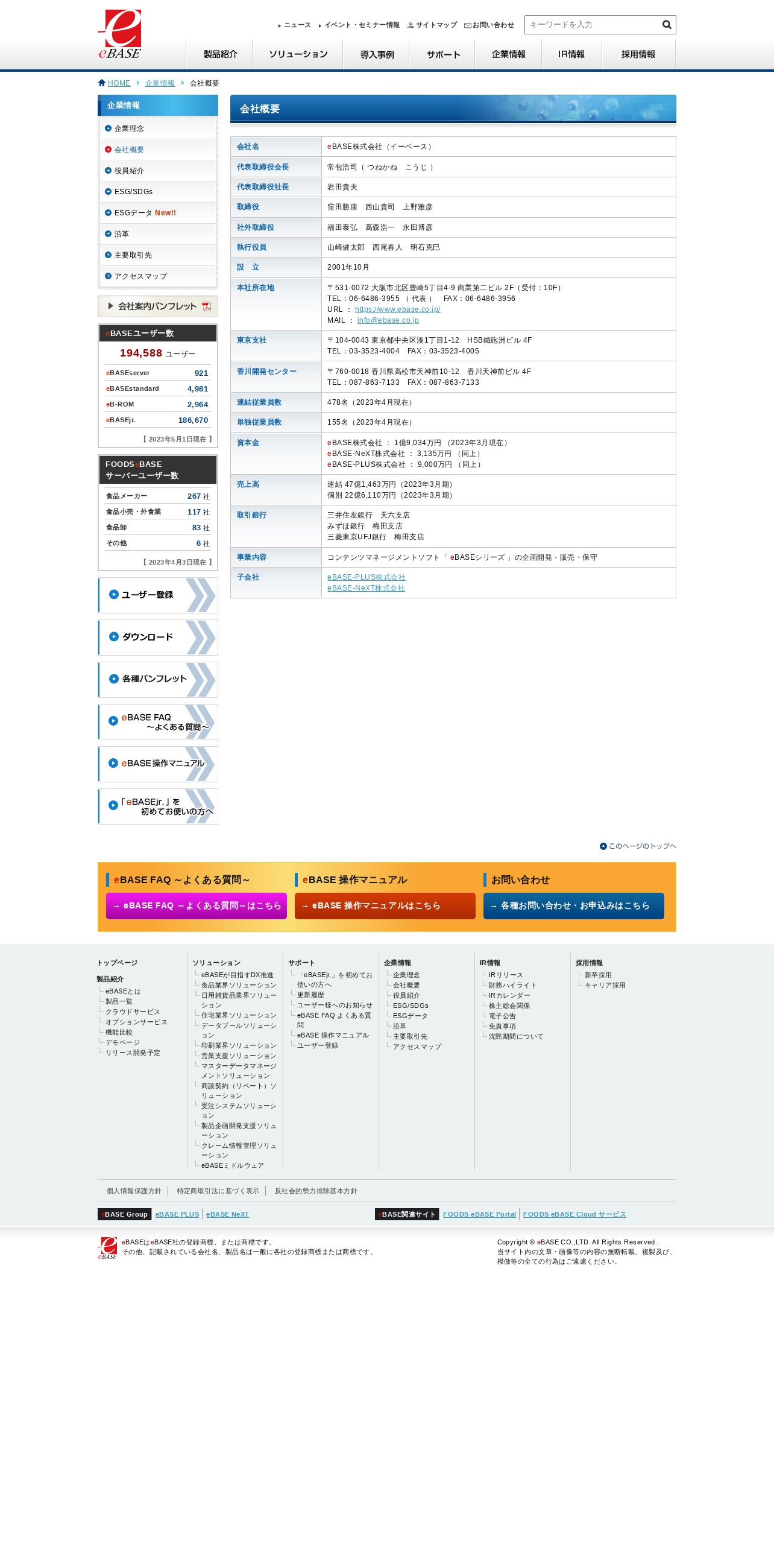Open the 企業情報 navigation menu
774x1549 pixels.
pos(508,54)
